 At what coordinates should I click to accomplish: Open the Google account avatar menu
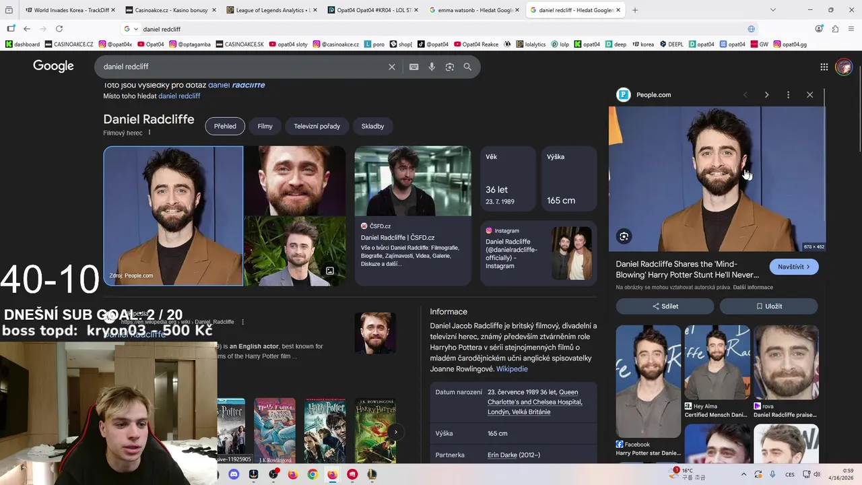pyautogui.click(x=844, y=67)
